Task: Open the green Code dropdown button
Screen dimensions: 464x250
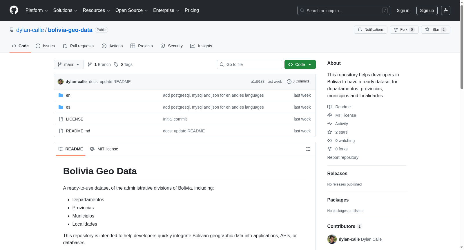Action: coord(300,64)
